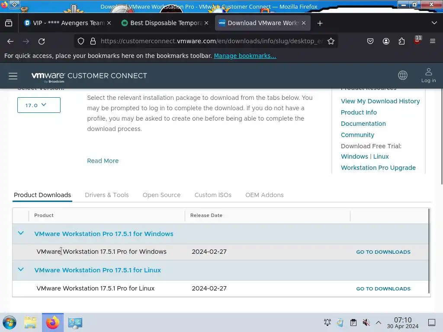Go back to the previous page
The image size is (443, 332).
[10, 41]
